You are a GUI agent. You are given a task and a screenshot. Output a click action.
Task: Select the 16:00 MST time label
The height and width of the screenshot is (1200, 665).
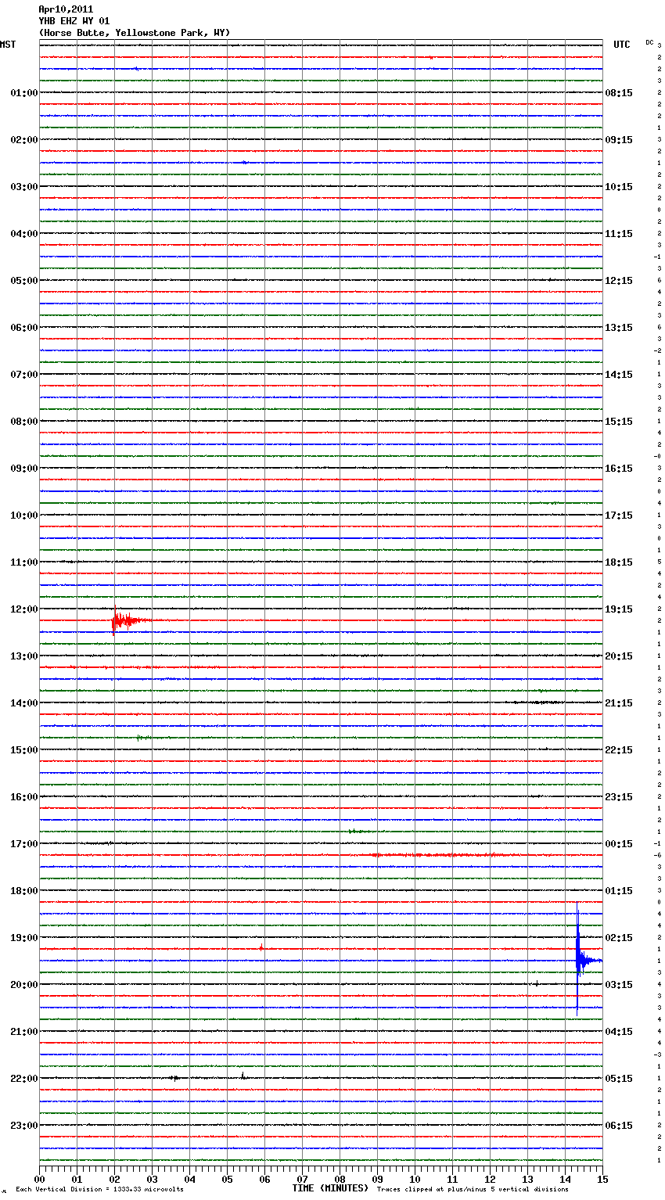point(24,797)
